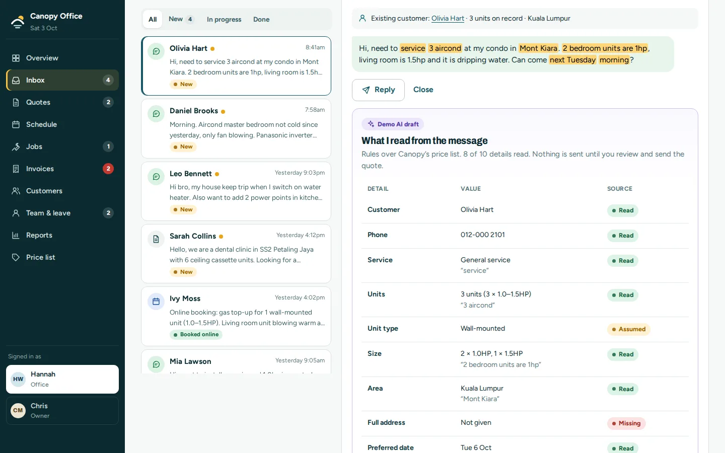Close the open conversation

point(423,90)
